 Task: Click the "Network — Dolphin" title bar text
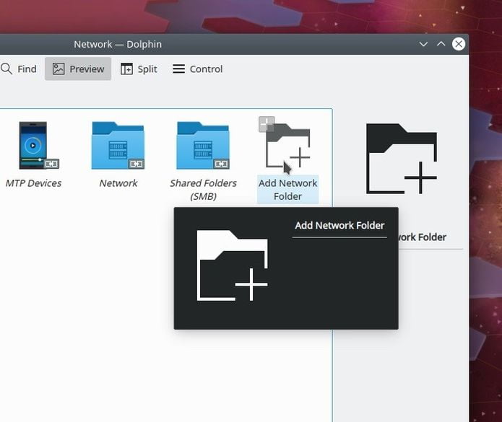tap(118, 44)
